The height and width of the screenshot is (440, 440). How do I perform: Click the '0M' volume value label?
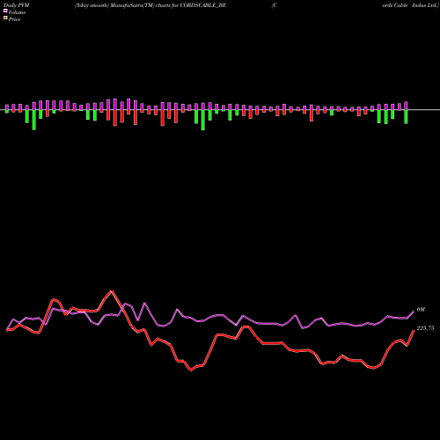tap(421, 310)
